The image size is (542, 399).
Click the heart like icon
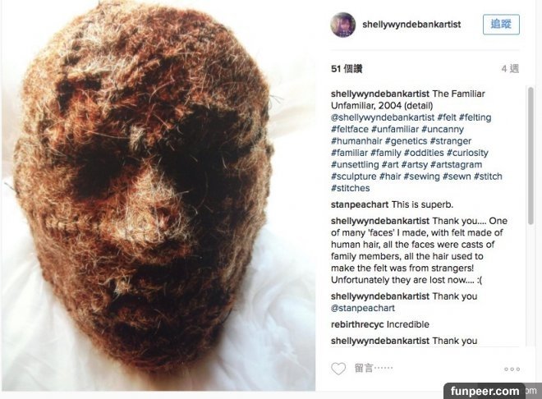(338, 369)
